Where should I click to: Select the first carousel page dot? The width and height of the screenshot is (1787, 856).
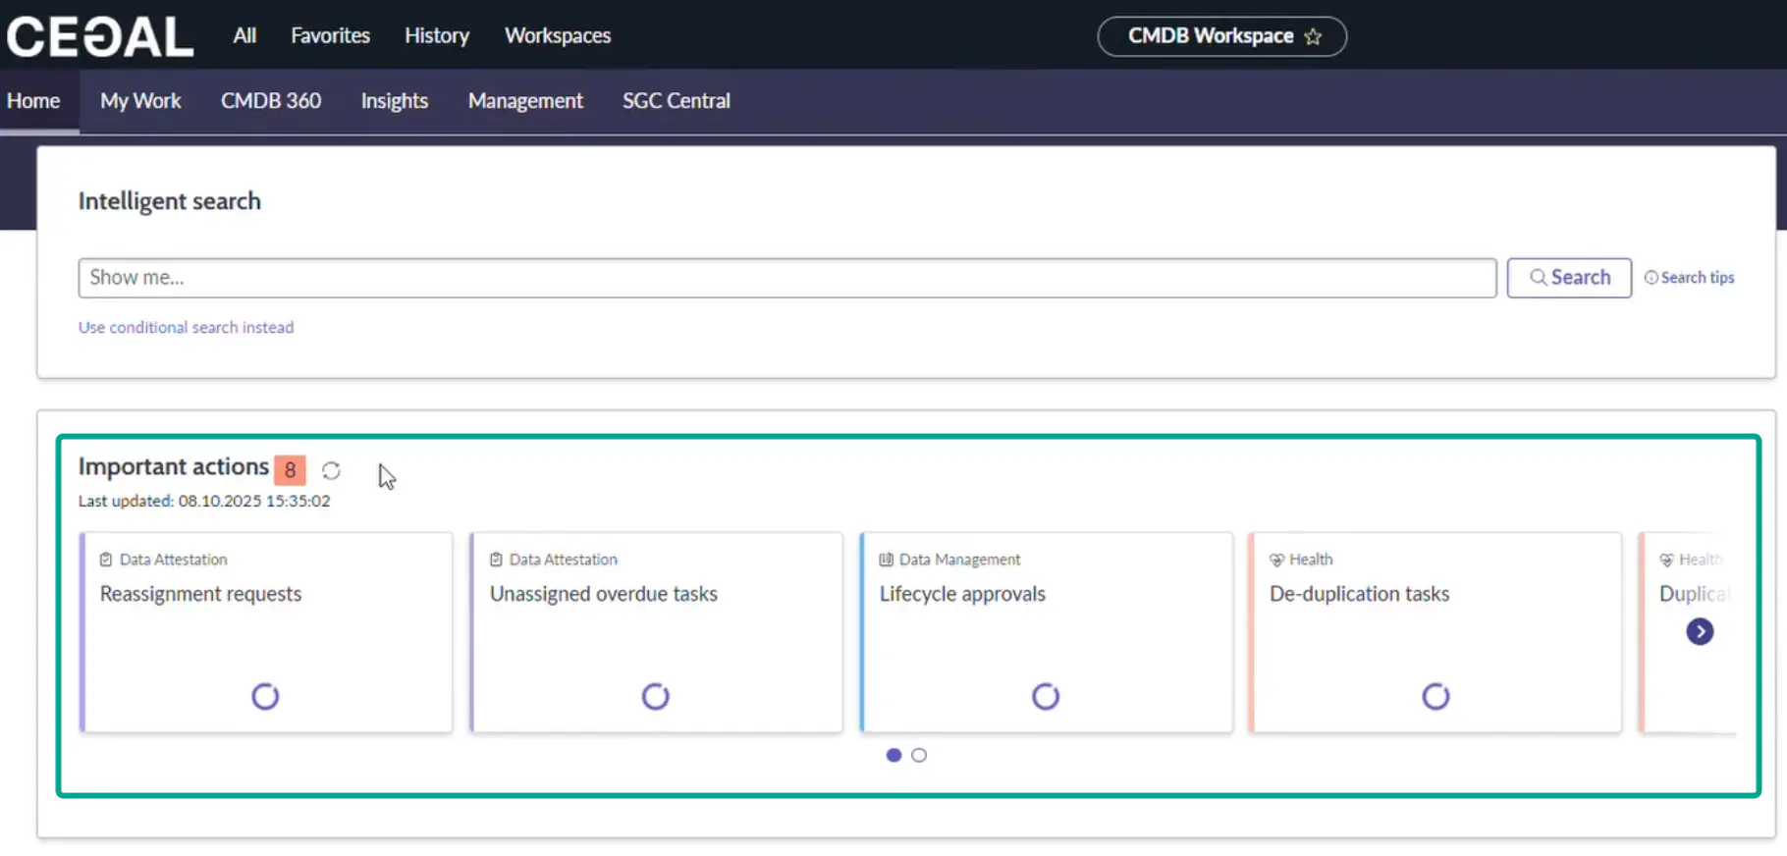pyautogui.click(x=893, y=755)
